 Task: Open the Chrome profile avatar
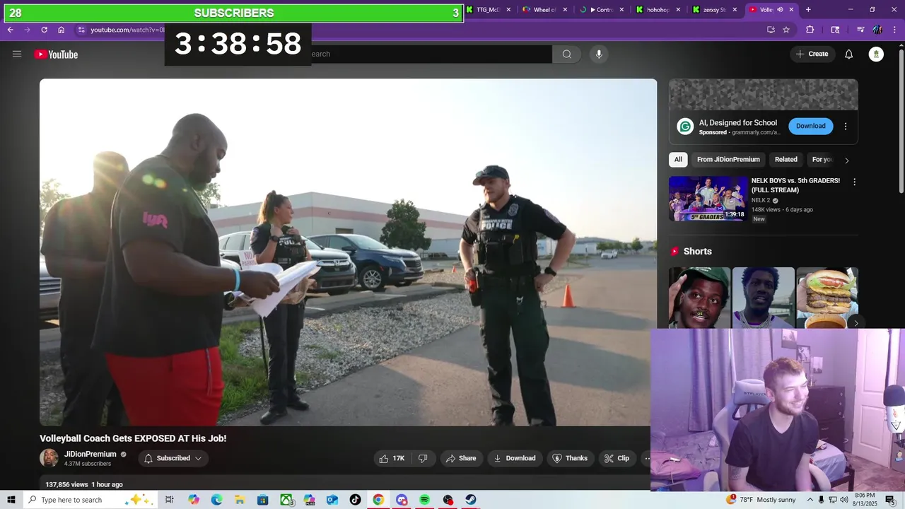tap(877, 30)
